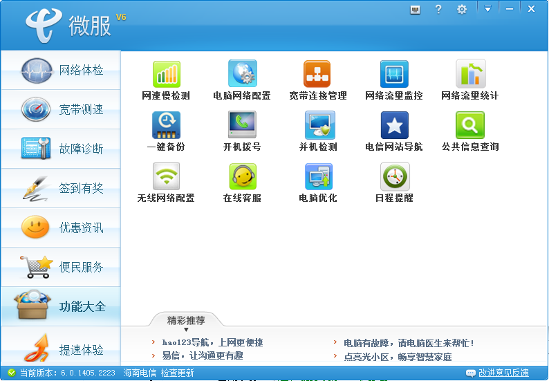Run the 并机检测 detection tool
Viewport: 549px width, 381px height.
coord(318,131)
